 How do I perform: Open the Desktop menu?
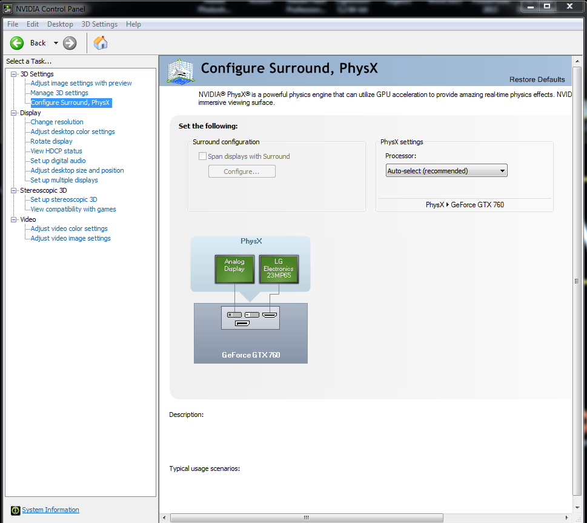(60, 24)
